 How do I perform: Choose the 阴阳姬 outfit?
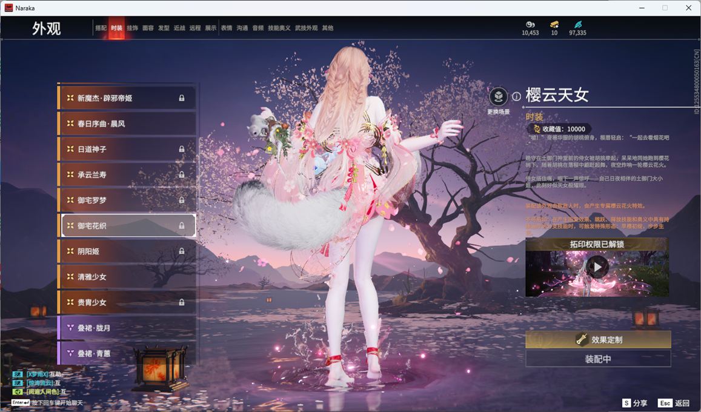tap(127, 251)
